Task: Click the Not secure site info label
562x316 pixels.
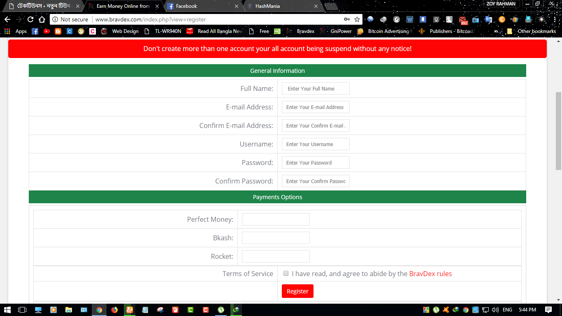Action: [x=70, y=19]
